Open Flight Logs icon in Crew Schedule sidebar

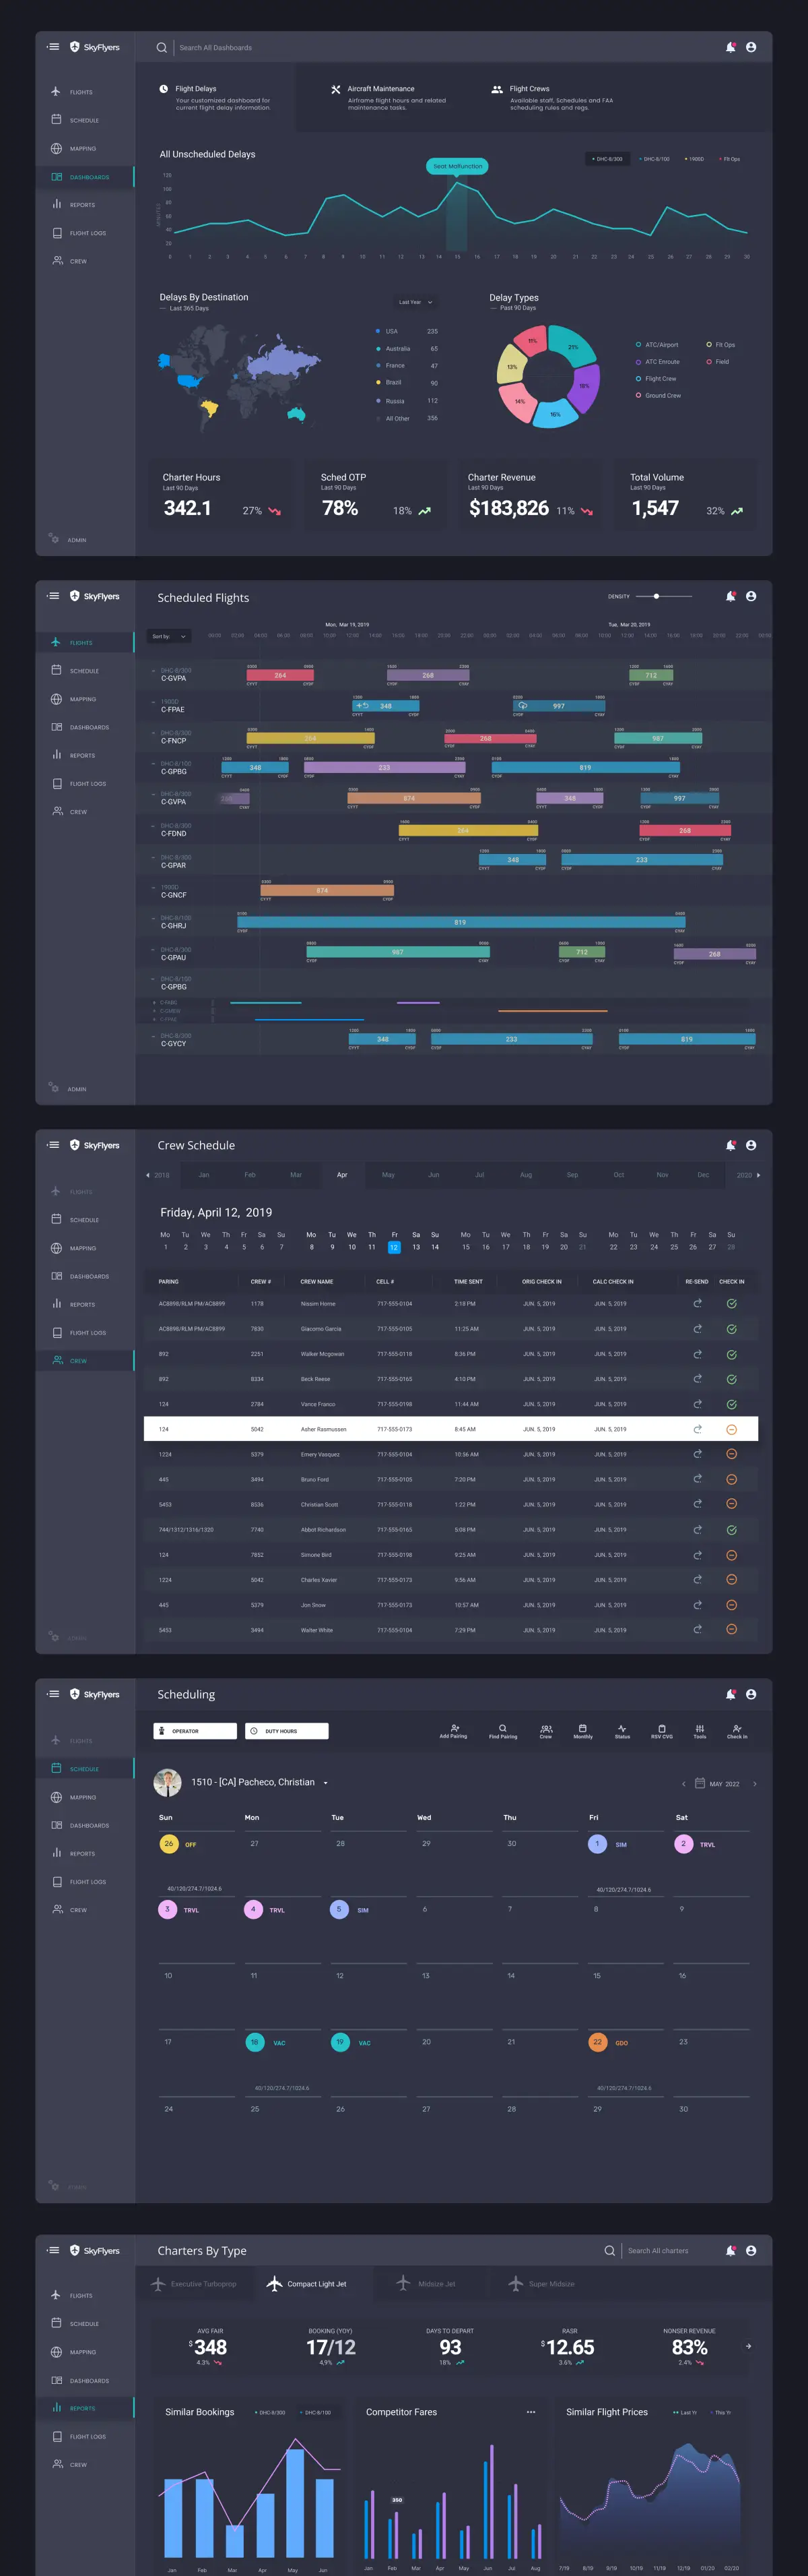click(56, 1332)
